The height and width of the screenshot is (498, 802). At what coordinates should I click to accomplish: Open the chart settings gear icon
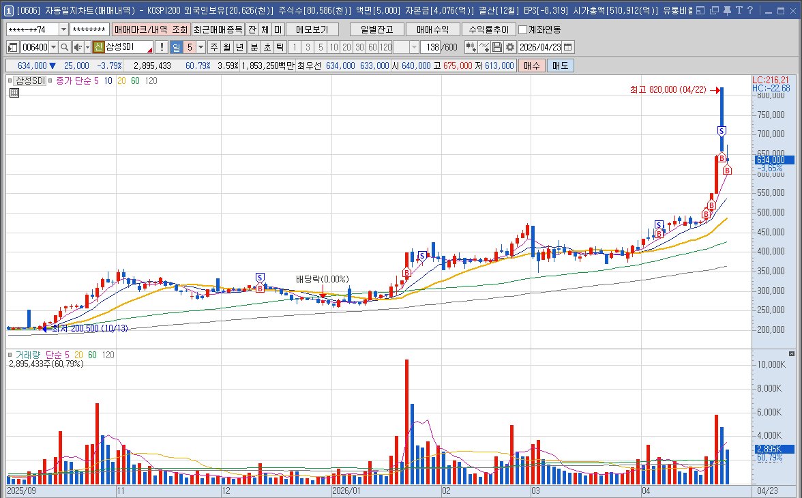(x=509, y=47)
